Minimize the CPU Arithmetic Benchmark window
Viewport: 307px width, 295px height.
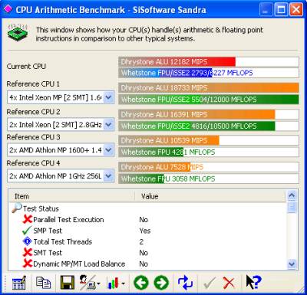(266, 10)
